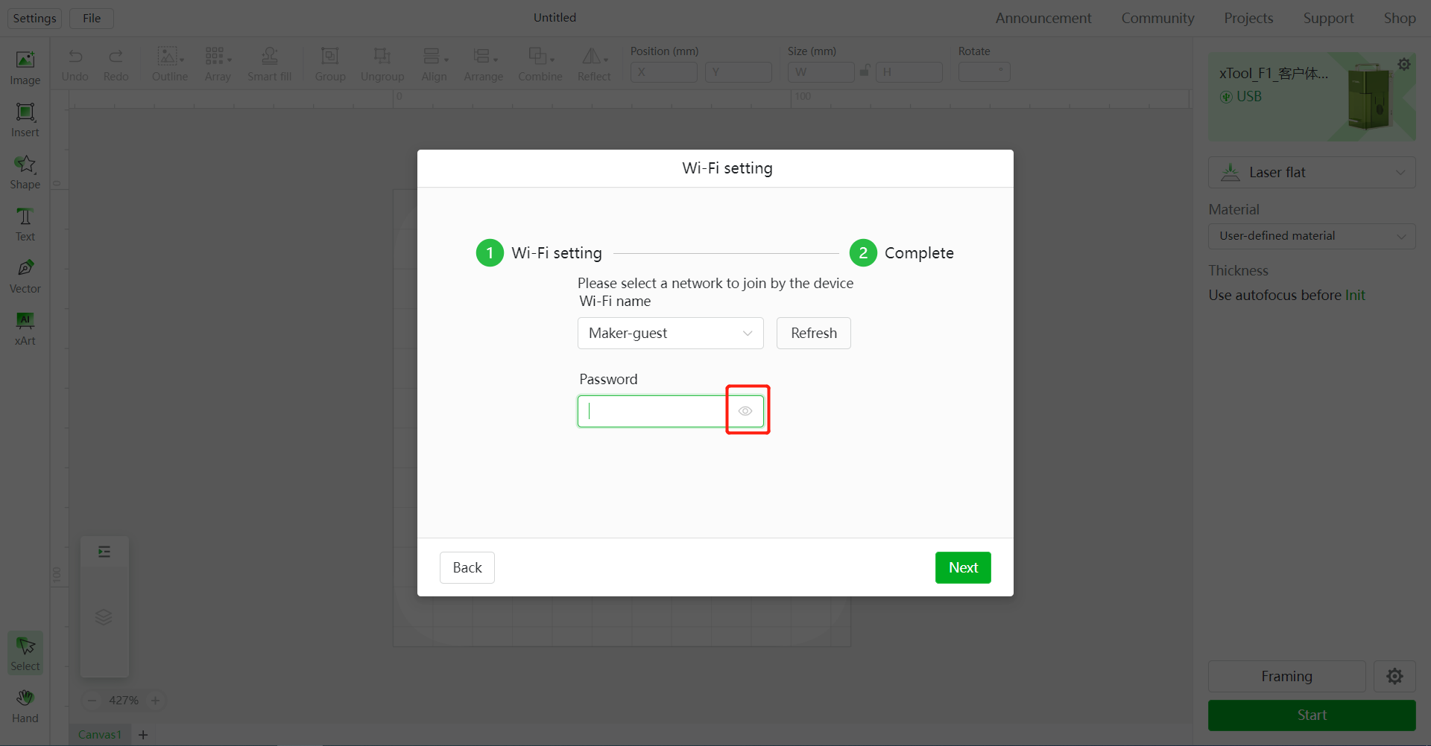1431x746 pixels.
Task: Open the Wi-Fi name dropdown
Action: click(670, 333)
